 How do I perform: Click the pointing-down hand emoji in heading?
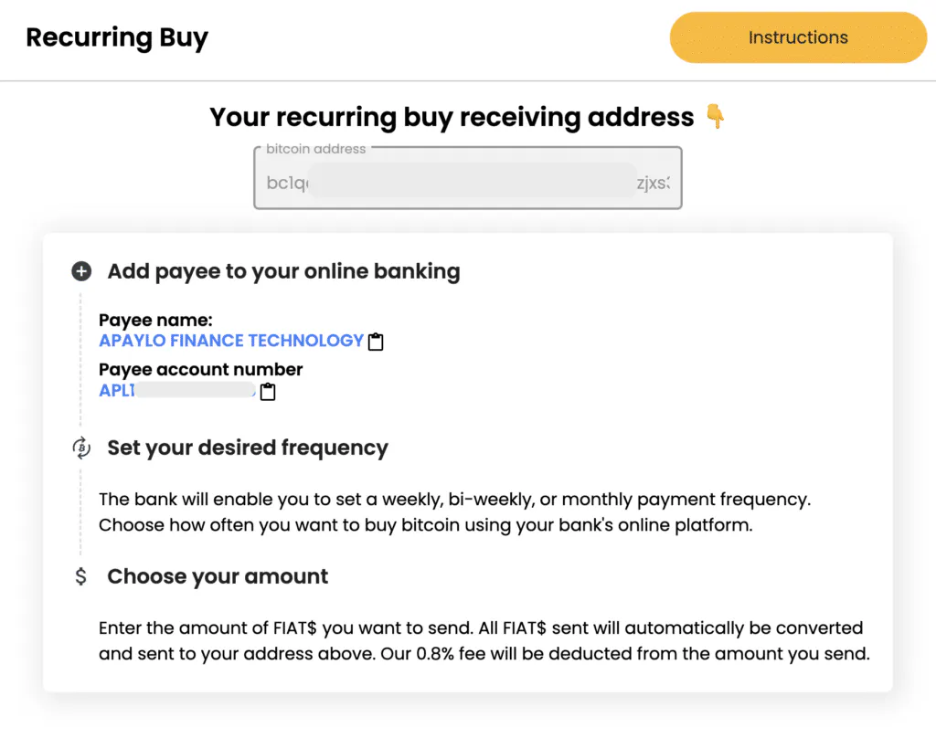click(x=715, y=117)
